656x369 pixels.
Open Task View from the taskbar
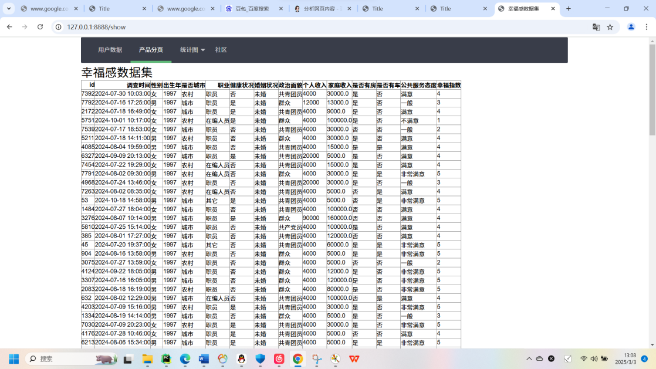(x=127, y=359)
